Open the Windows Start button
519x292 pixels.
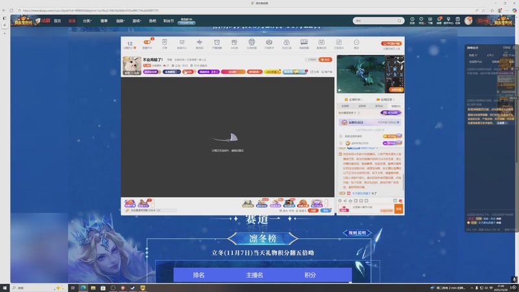[5, 288]
